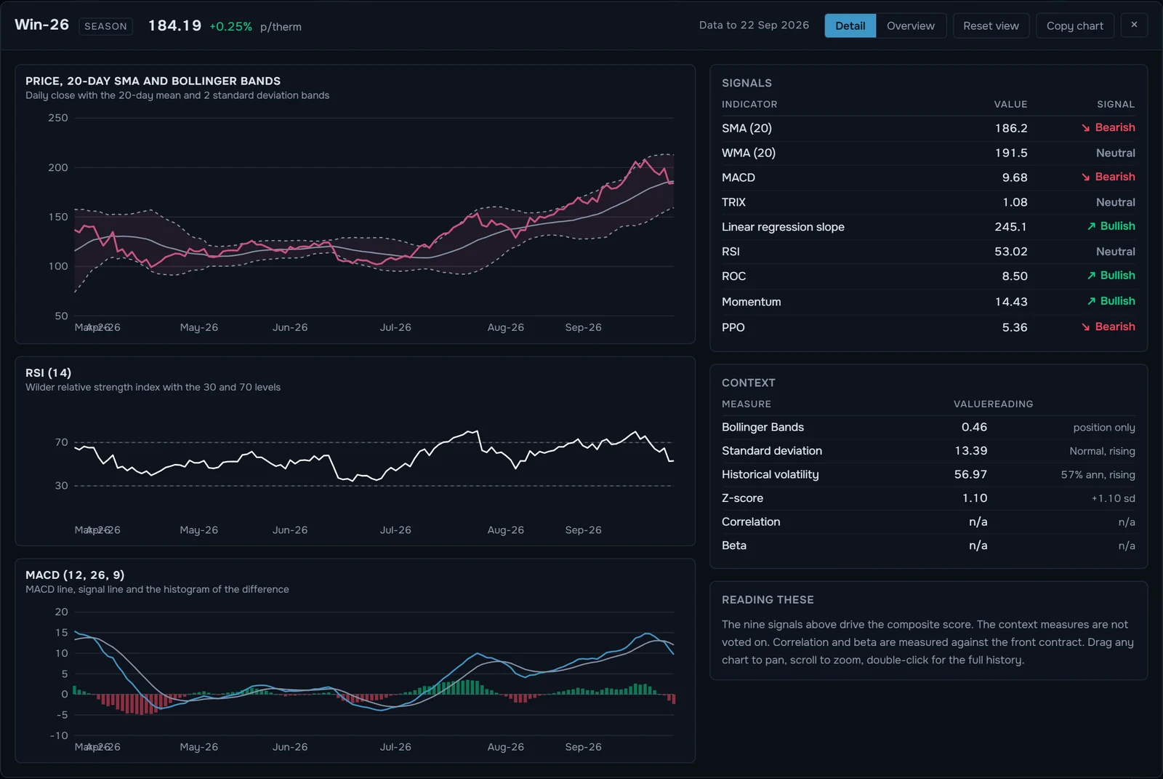1163x779 pixels.
Task: Select the WMA (20) indicator label
Action: tap(748, 153)
